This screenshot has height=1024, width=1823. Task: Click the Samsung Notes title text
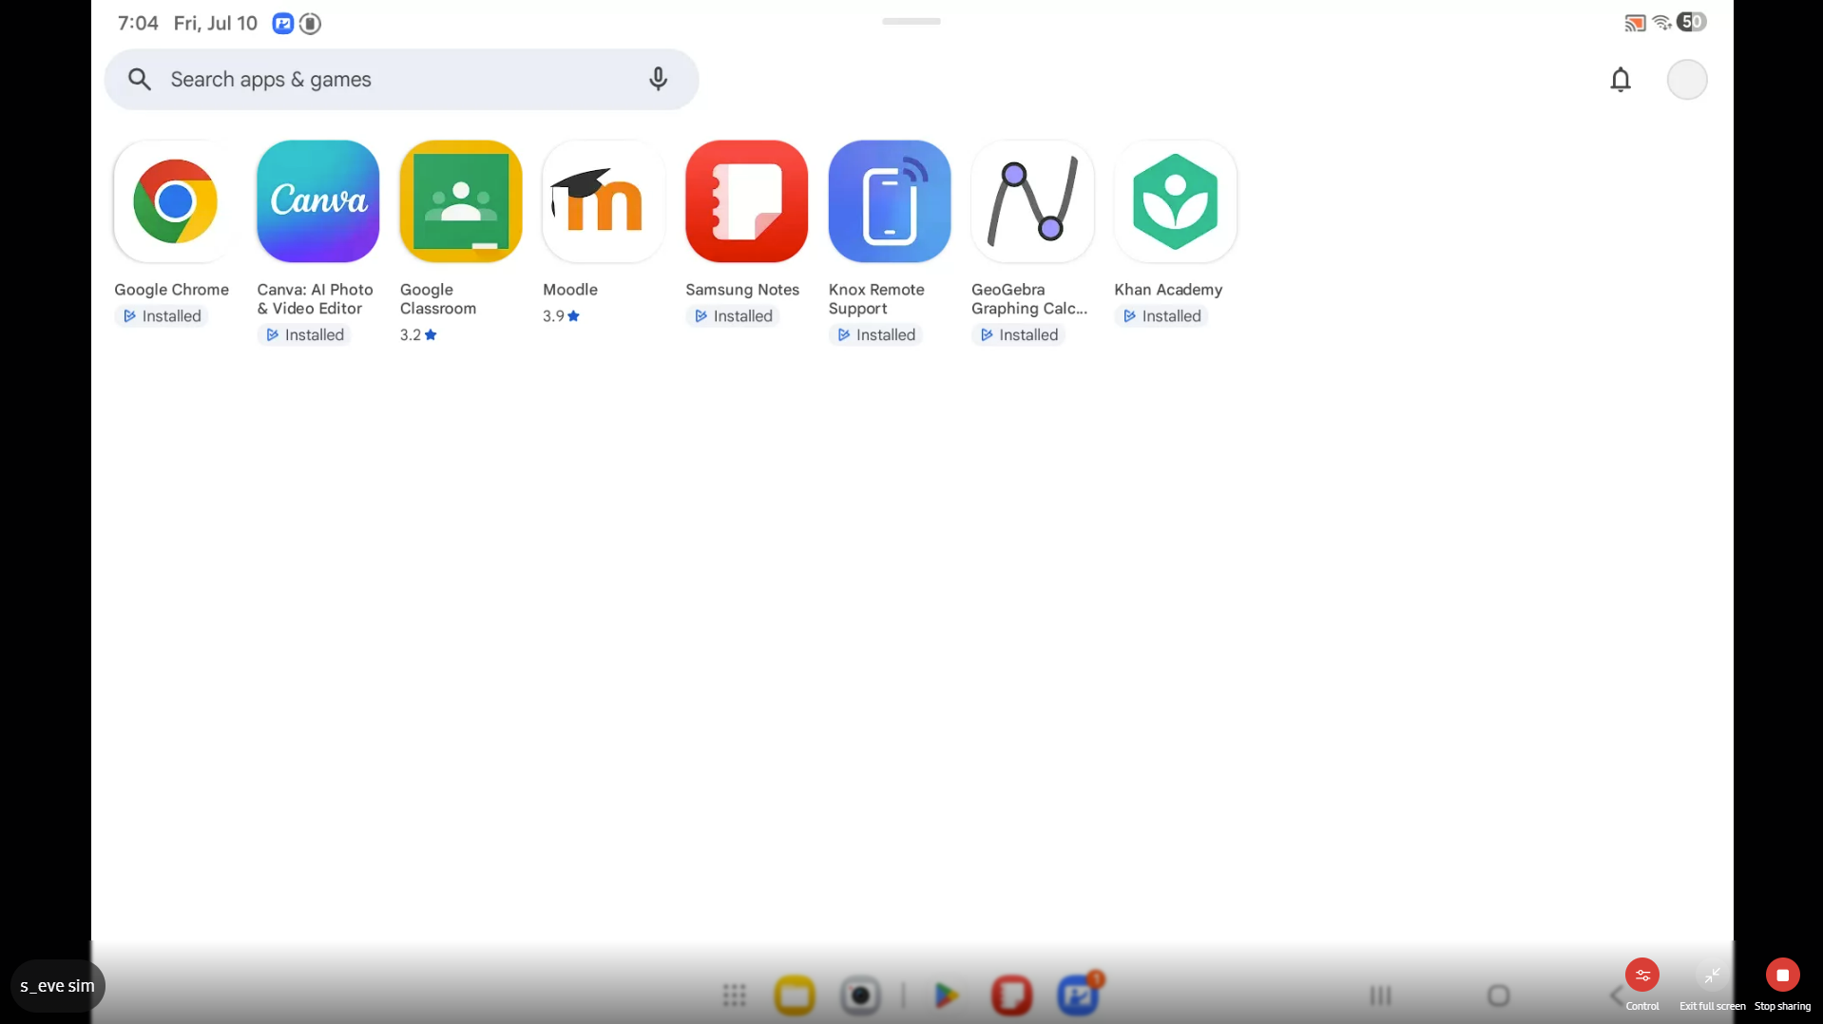742,290
